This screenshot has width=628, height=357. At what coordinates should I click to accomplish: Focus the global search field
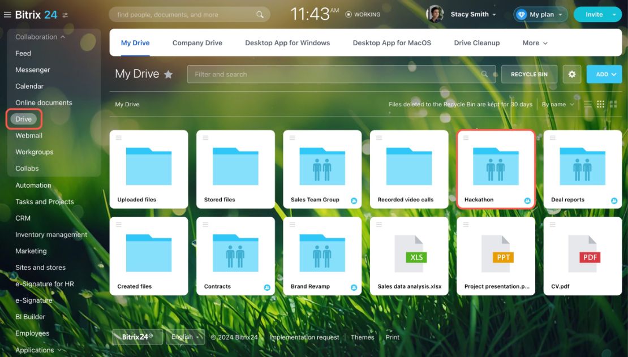click(x=189, y=14)
